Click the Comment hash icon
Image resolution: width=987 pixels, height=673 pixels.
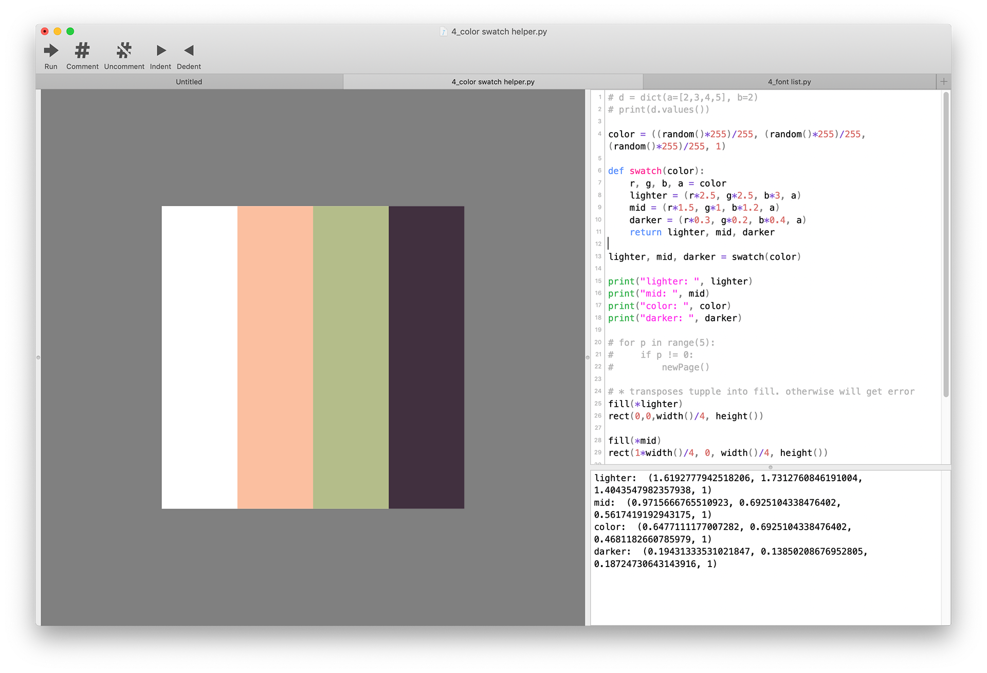coord(82,51)
